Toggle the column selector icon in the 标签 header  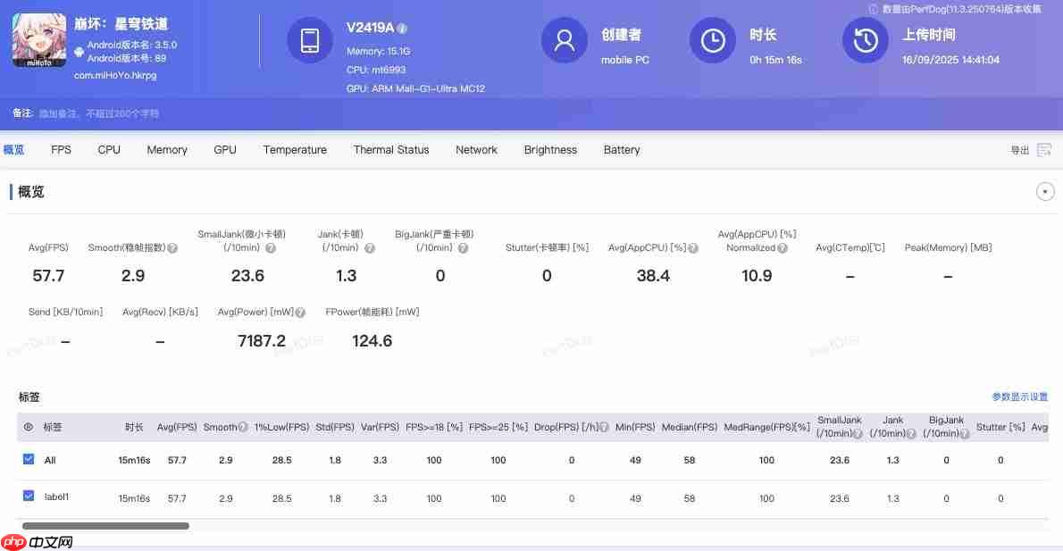point(28,427)
